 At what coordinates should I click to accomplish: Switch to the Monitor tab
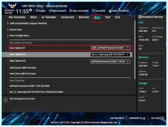(84, 17)
